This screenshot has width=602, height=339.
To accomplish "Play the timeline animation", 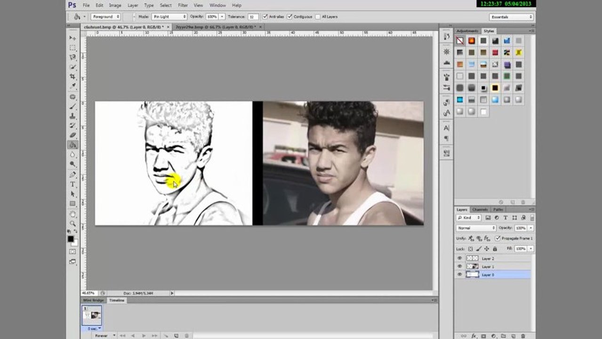I will pos(144,336).
